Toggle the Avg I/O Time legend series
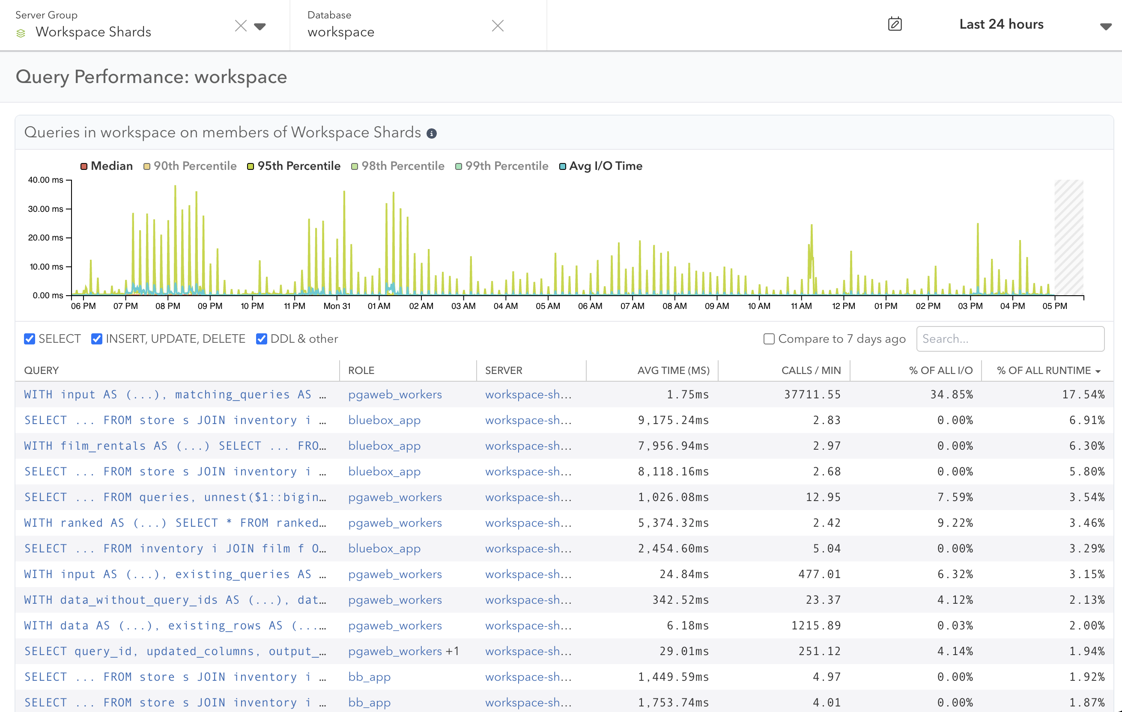 [600, 166]
